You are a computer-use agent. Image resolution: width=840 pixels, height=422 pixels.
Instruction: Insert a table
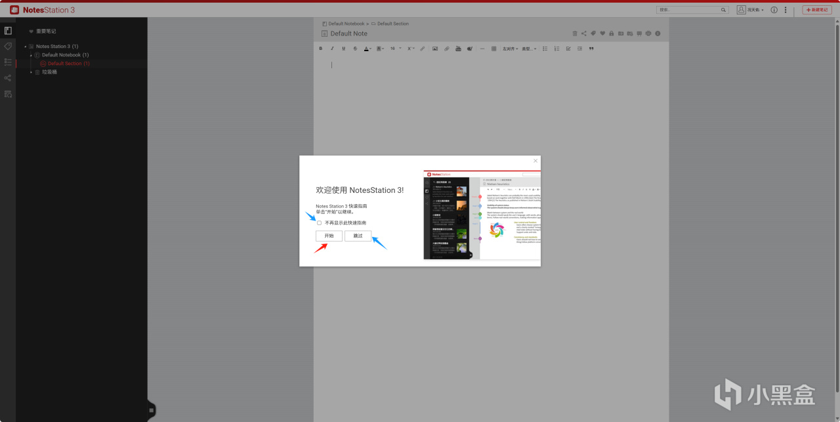coord(493,49)
